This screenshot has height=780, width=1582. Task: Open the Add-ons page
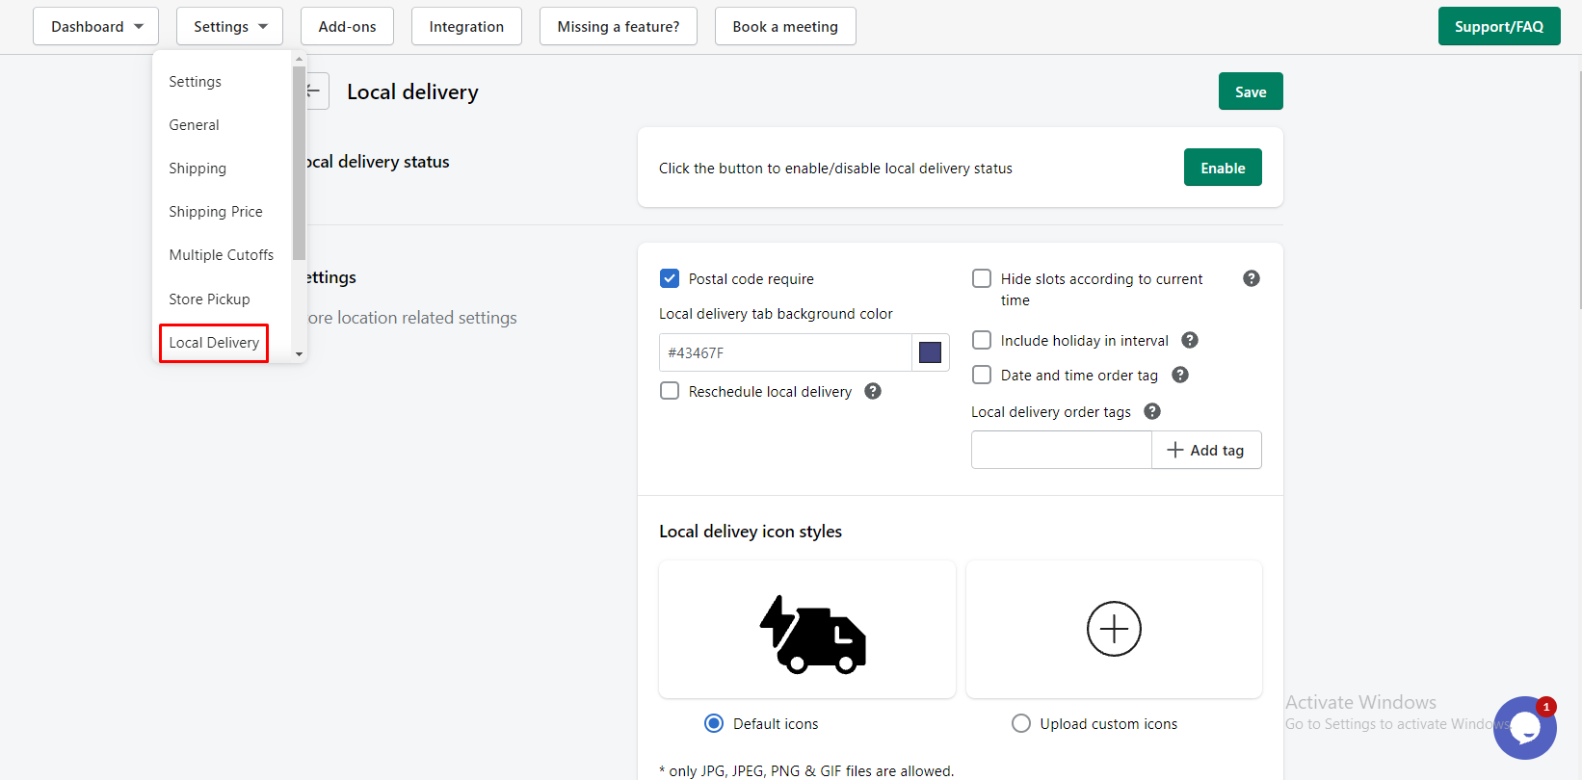(347, 26)
